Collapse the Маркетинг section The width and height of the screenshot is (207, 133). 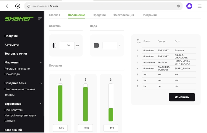coord(41,63)
